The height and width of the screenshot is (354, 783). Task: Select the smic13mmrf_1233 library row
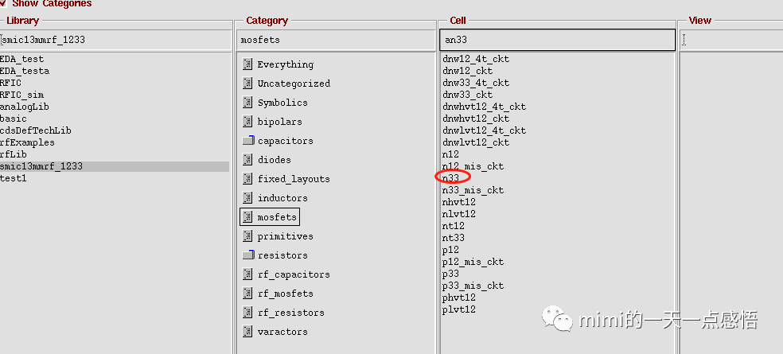[115, 167]
